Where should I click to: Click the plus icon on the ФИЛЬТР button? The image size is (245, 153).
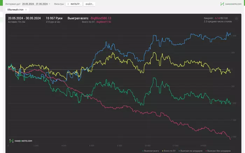(68, 4)
